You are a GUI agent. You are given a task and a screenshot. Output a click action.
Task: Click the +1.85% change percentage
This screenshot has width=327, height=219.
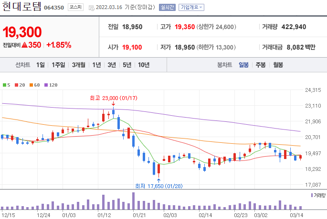(59, 45)
